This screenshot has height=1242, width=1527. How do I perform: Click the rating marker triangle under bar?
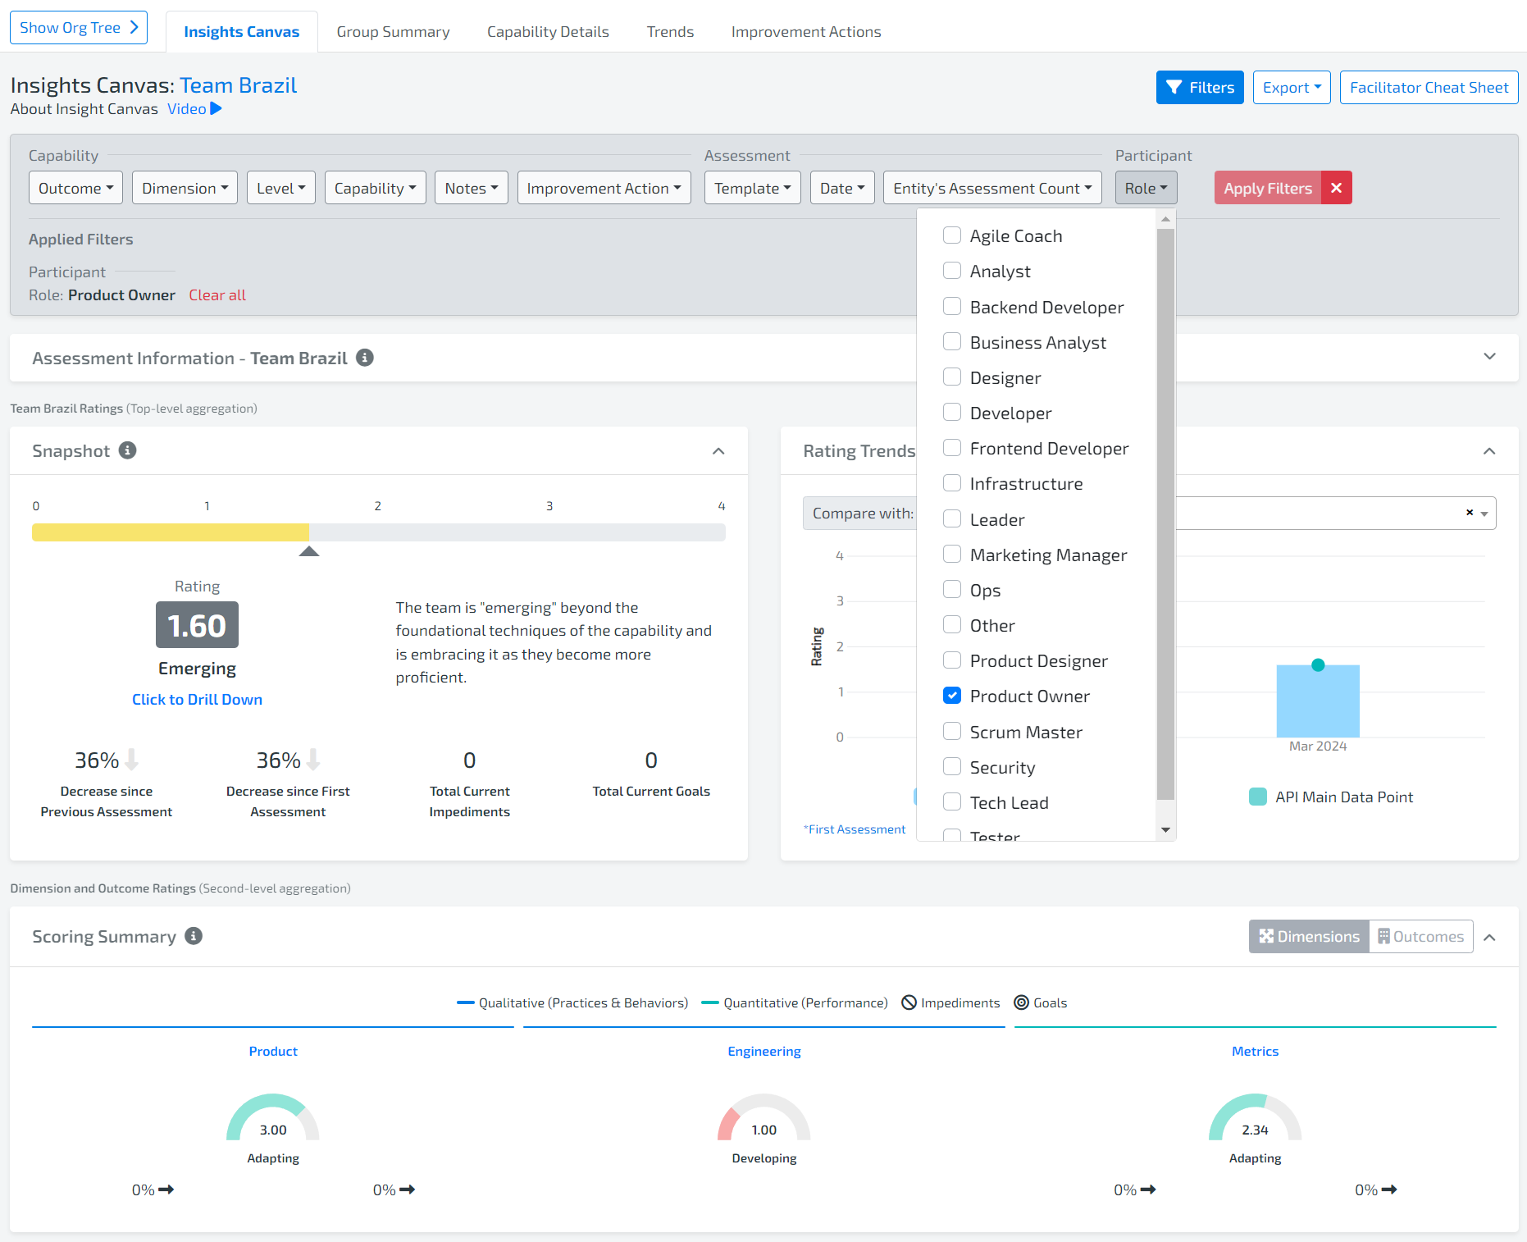click(309, 551)
